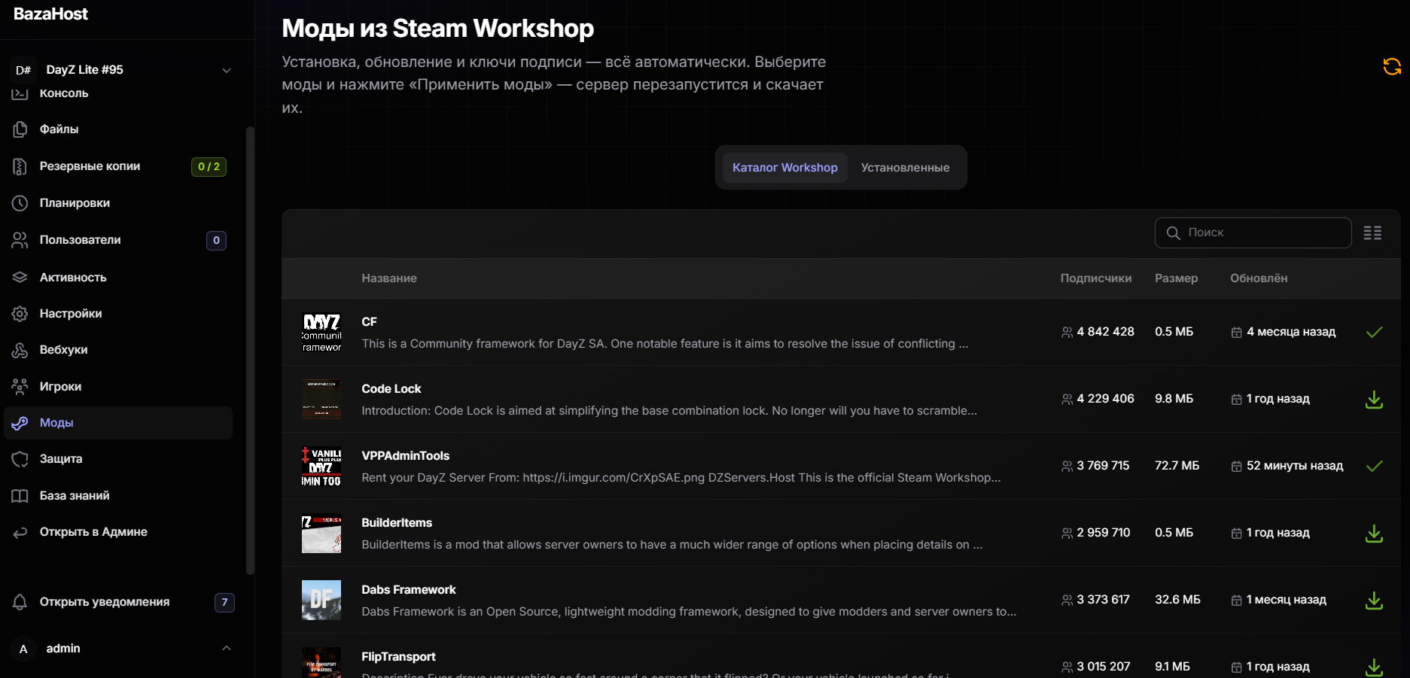
Task: Open the CF mod thumbnail
Action: (x=321, y=333)
